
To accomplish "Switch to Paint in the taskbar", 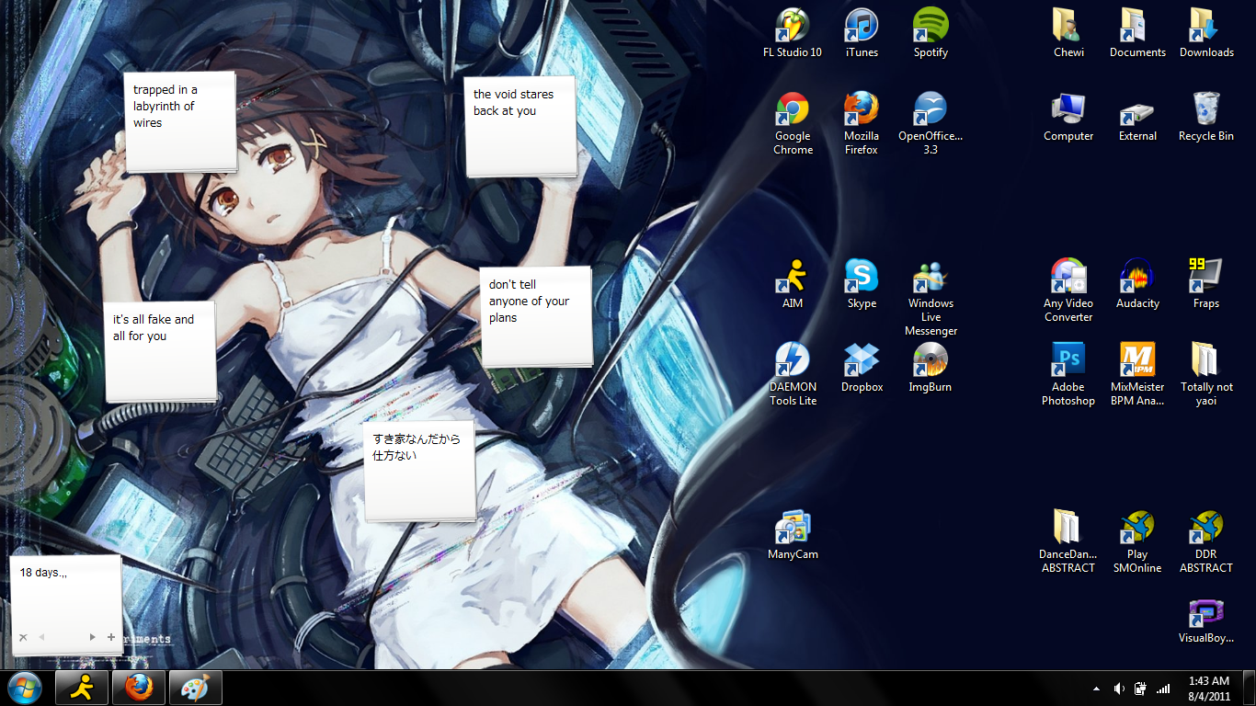I will pyautogui.click(x=196, y=688).
